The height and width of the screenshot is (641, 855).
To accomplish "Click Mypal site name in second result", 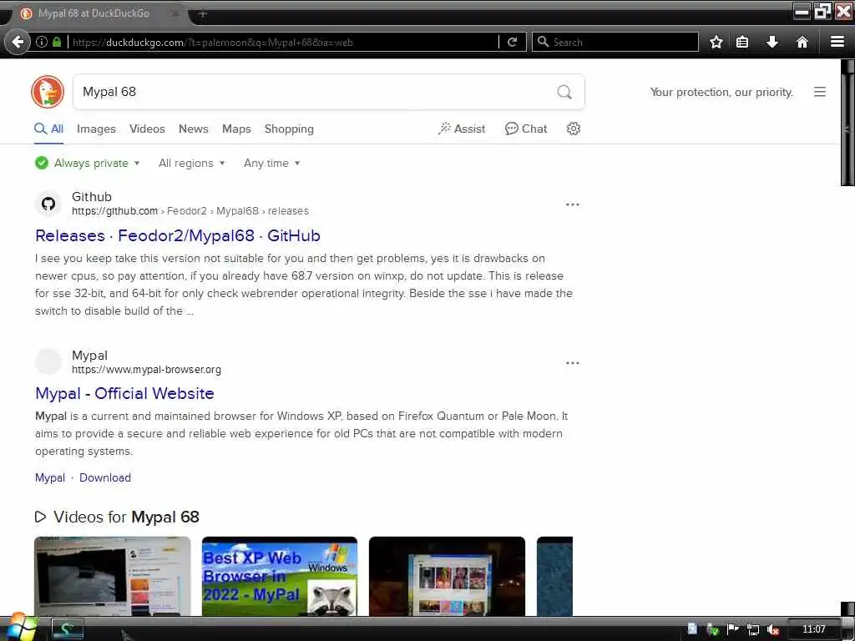I will [x=89, y=356].
